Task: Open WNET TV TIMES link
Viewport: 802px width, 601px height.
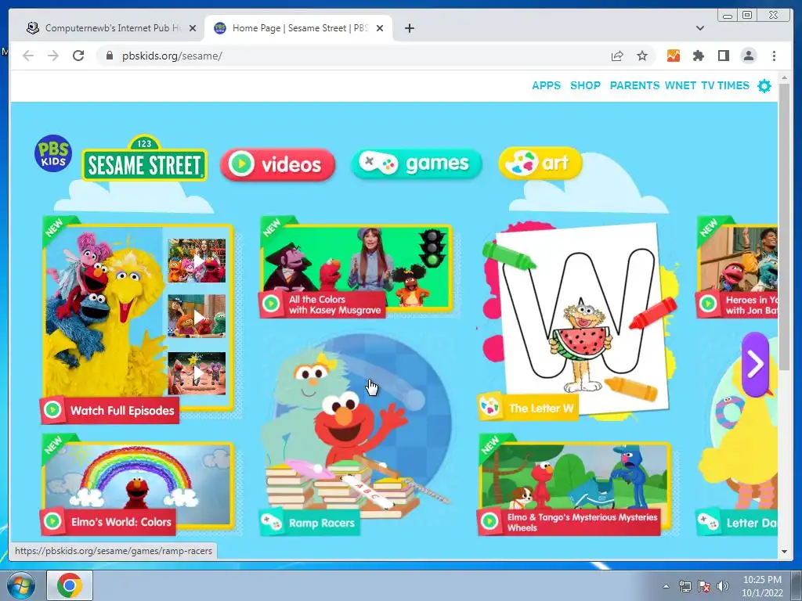Action: coord(707,85)
